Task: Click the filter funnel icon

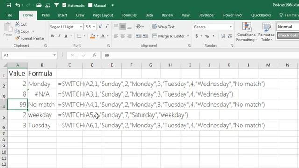Action: coord(57,5)
